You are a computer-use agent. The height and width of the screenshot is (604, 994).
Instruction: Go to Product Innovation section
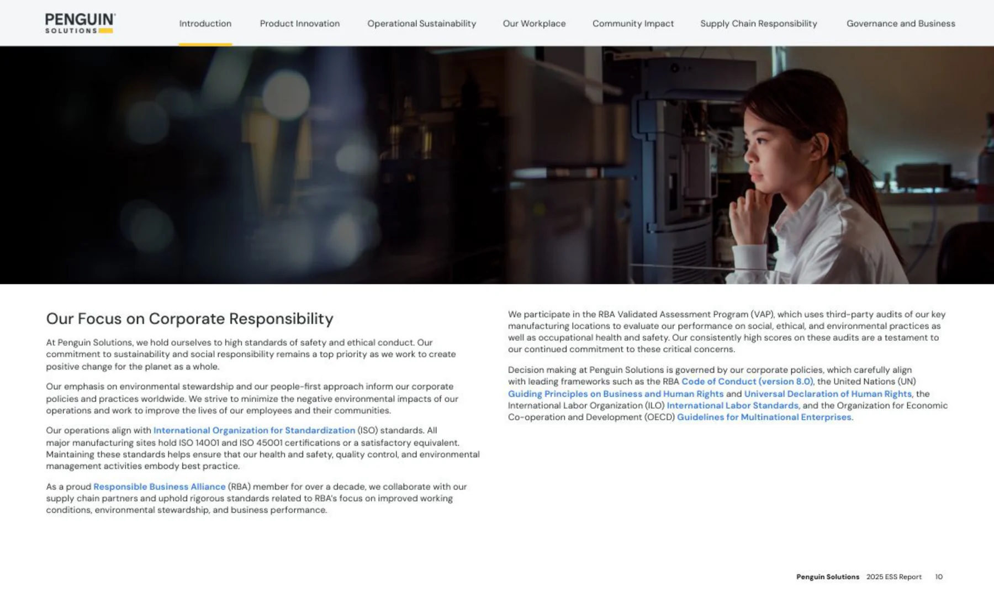point(300,24)
